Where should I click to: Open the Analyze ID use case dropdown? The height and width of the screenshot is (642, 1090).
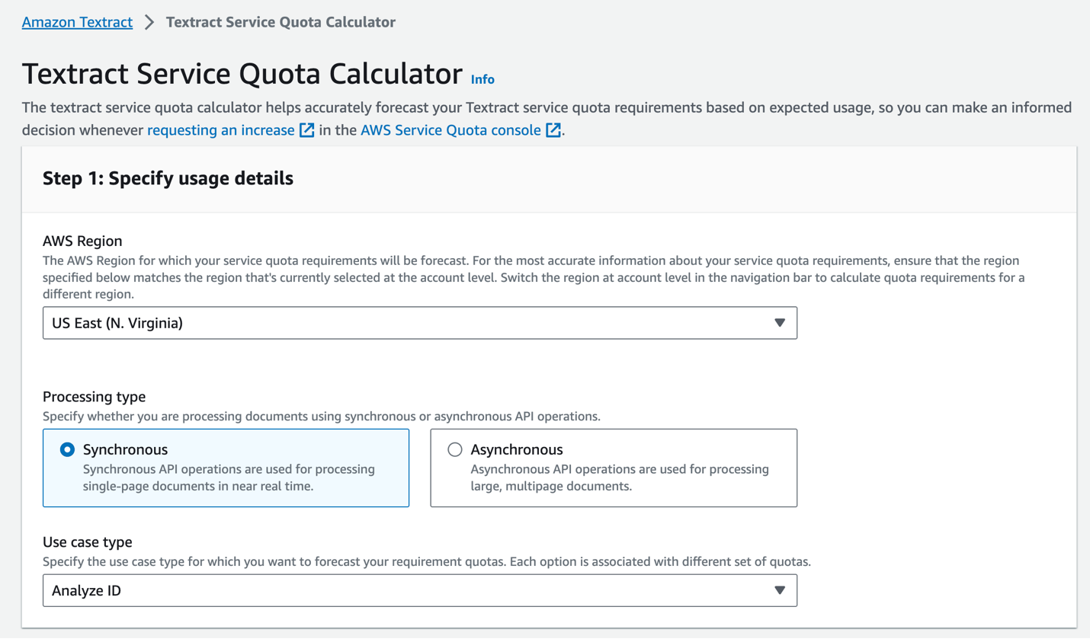point(419,590)
